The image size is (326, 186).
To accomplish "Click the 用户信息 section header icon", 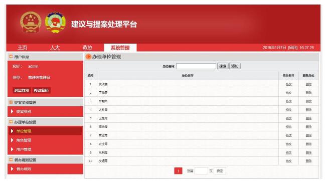I will 11,57.
